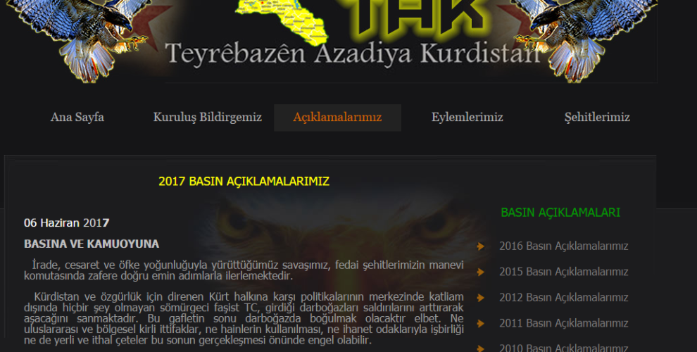
Task: Open Kuruluş Bildirgemiz page
Action: click(x=207, y=118)
